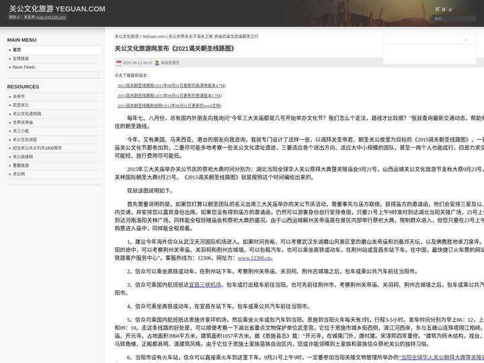Open the 首页 main menu item
This screenshot has height=363, width=484.
(x=54, y=50)
